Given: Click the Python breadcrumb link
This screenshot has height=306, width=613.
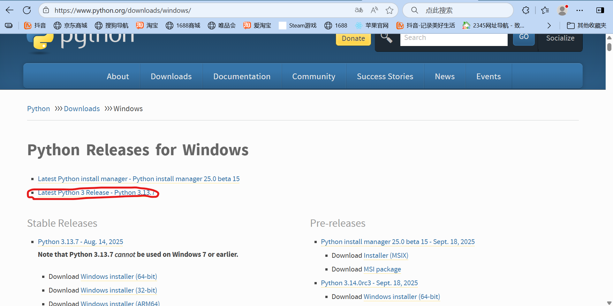Looking at the screenshot, I should (x=38, y=109).
